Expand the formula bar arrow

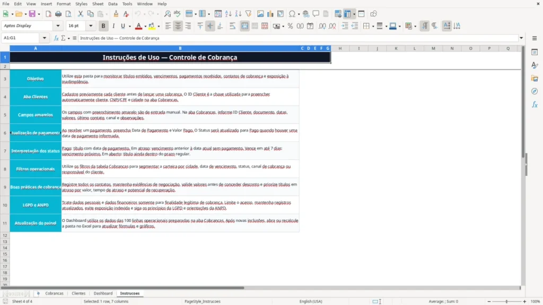coord(521,38)
